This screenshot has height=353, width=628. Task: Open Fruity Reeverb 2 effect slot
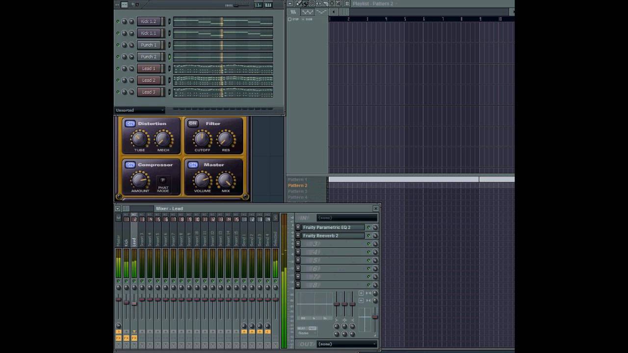tap(333, 236)
